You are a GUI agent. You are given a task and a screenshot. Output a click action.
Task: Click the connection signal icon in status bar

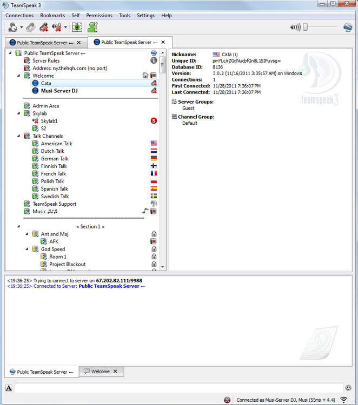344,400
